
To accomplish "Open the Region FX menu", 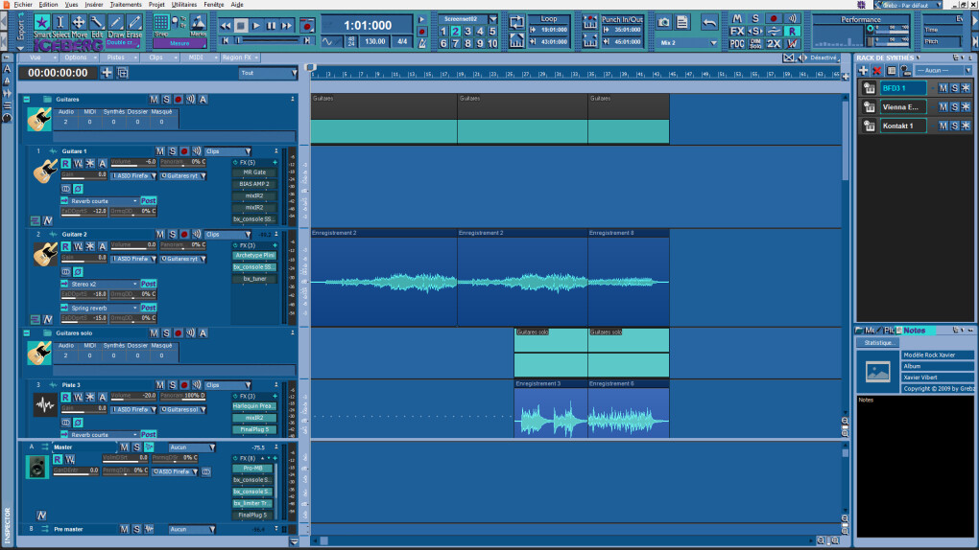I will [x=238, y=57].
